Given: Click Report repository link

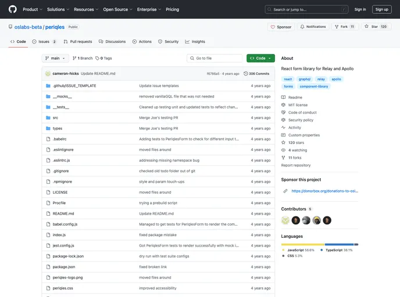Looking at the screenshot, I should [x=296, y=165].
